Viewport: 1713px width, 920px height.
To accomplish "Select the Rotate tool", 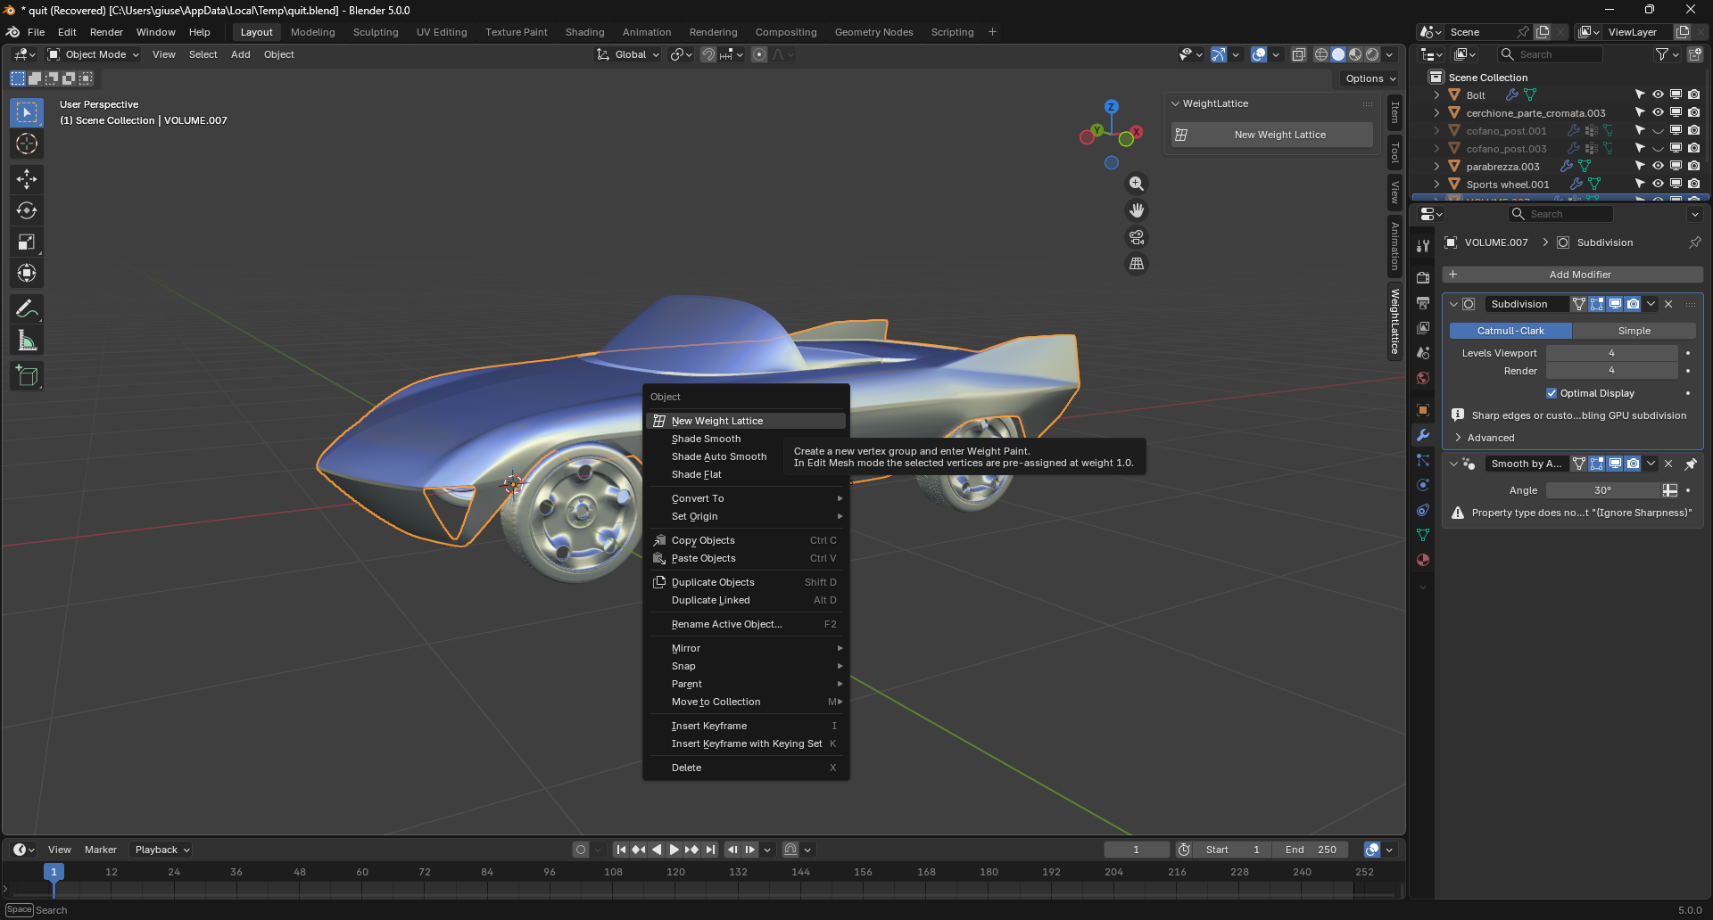I will pos(27,210).
